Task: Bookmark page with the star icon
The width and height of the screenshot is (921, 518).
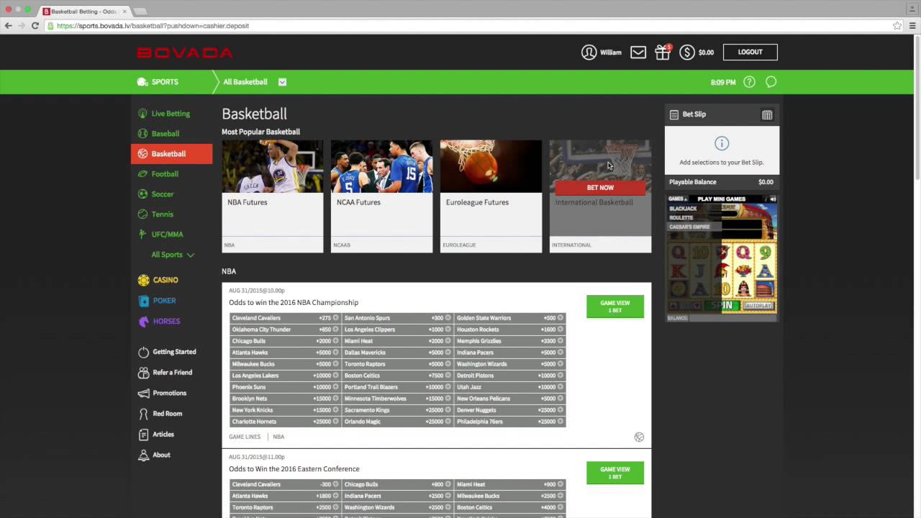Action: click(897, 26)
